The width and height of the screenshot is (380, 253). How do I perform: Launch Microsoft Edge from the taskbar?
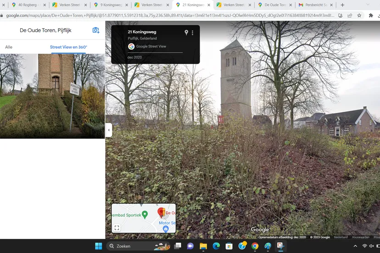216,246
